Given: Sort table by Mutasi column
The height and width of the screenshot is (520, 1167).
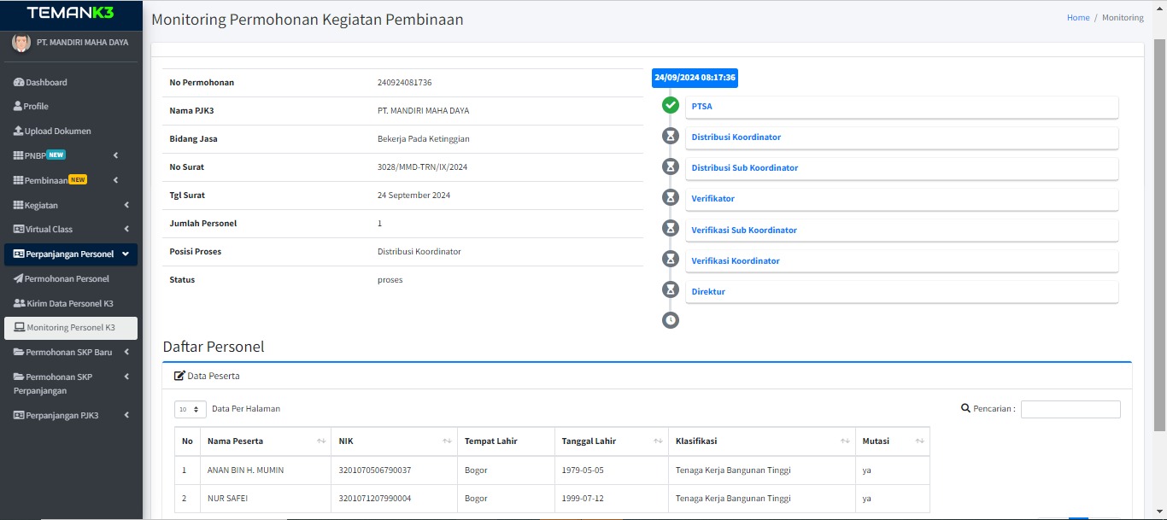Looking at the screenshot, I should pyautogui.click(x=893, y=441).
